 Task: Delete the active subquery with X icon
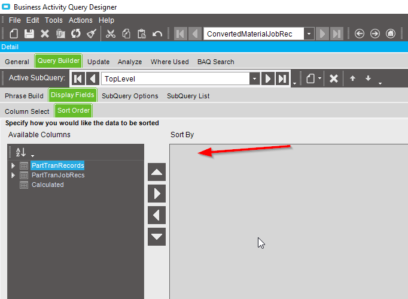pos(334,78)
